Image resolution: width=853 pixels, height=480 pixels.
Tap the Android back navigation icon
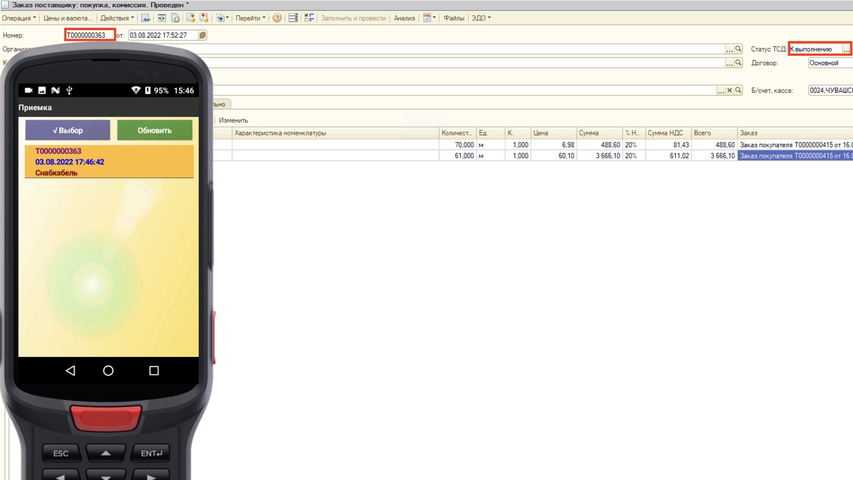click(71, 371)
